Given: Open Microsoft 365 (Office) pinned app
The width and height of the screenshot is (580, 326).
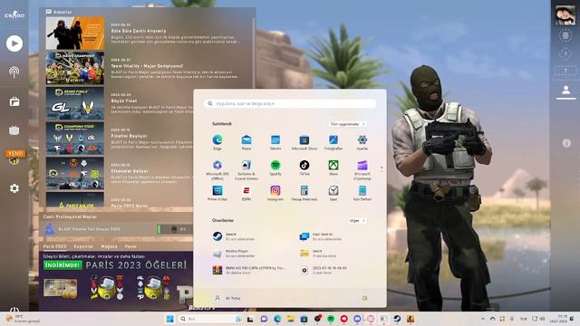Looking at the screenshot, I should [x=217, y=170].
